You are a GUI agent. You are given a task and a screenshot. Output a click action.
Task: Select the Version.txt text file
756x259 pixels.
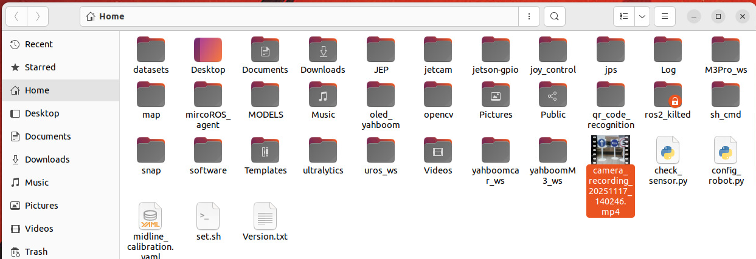point(265,216)
